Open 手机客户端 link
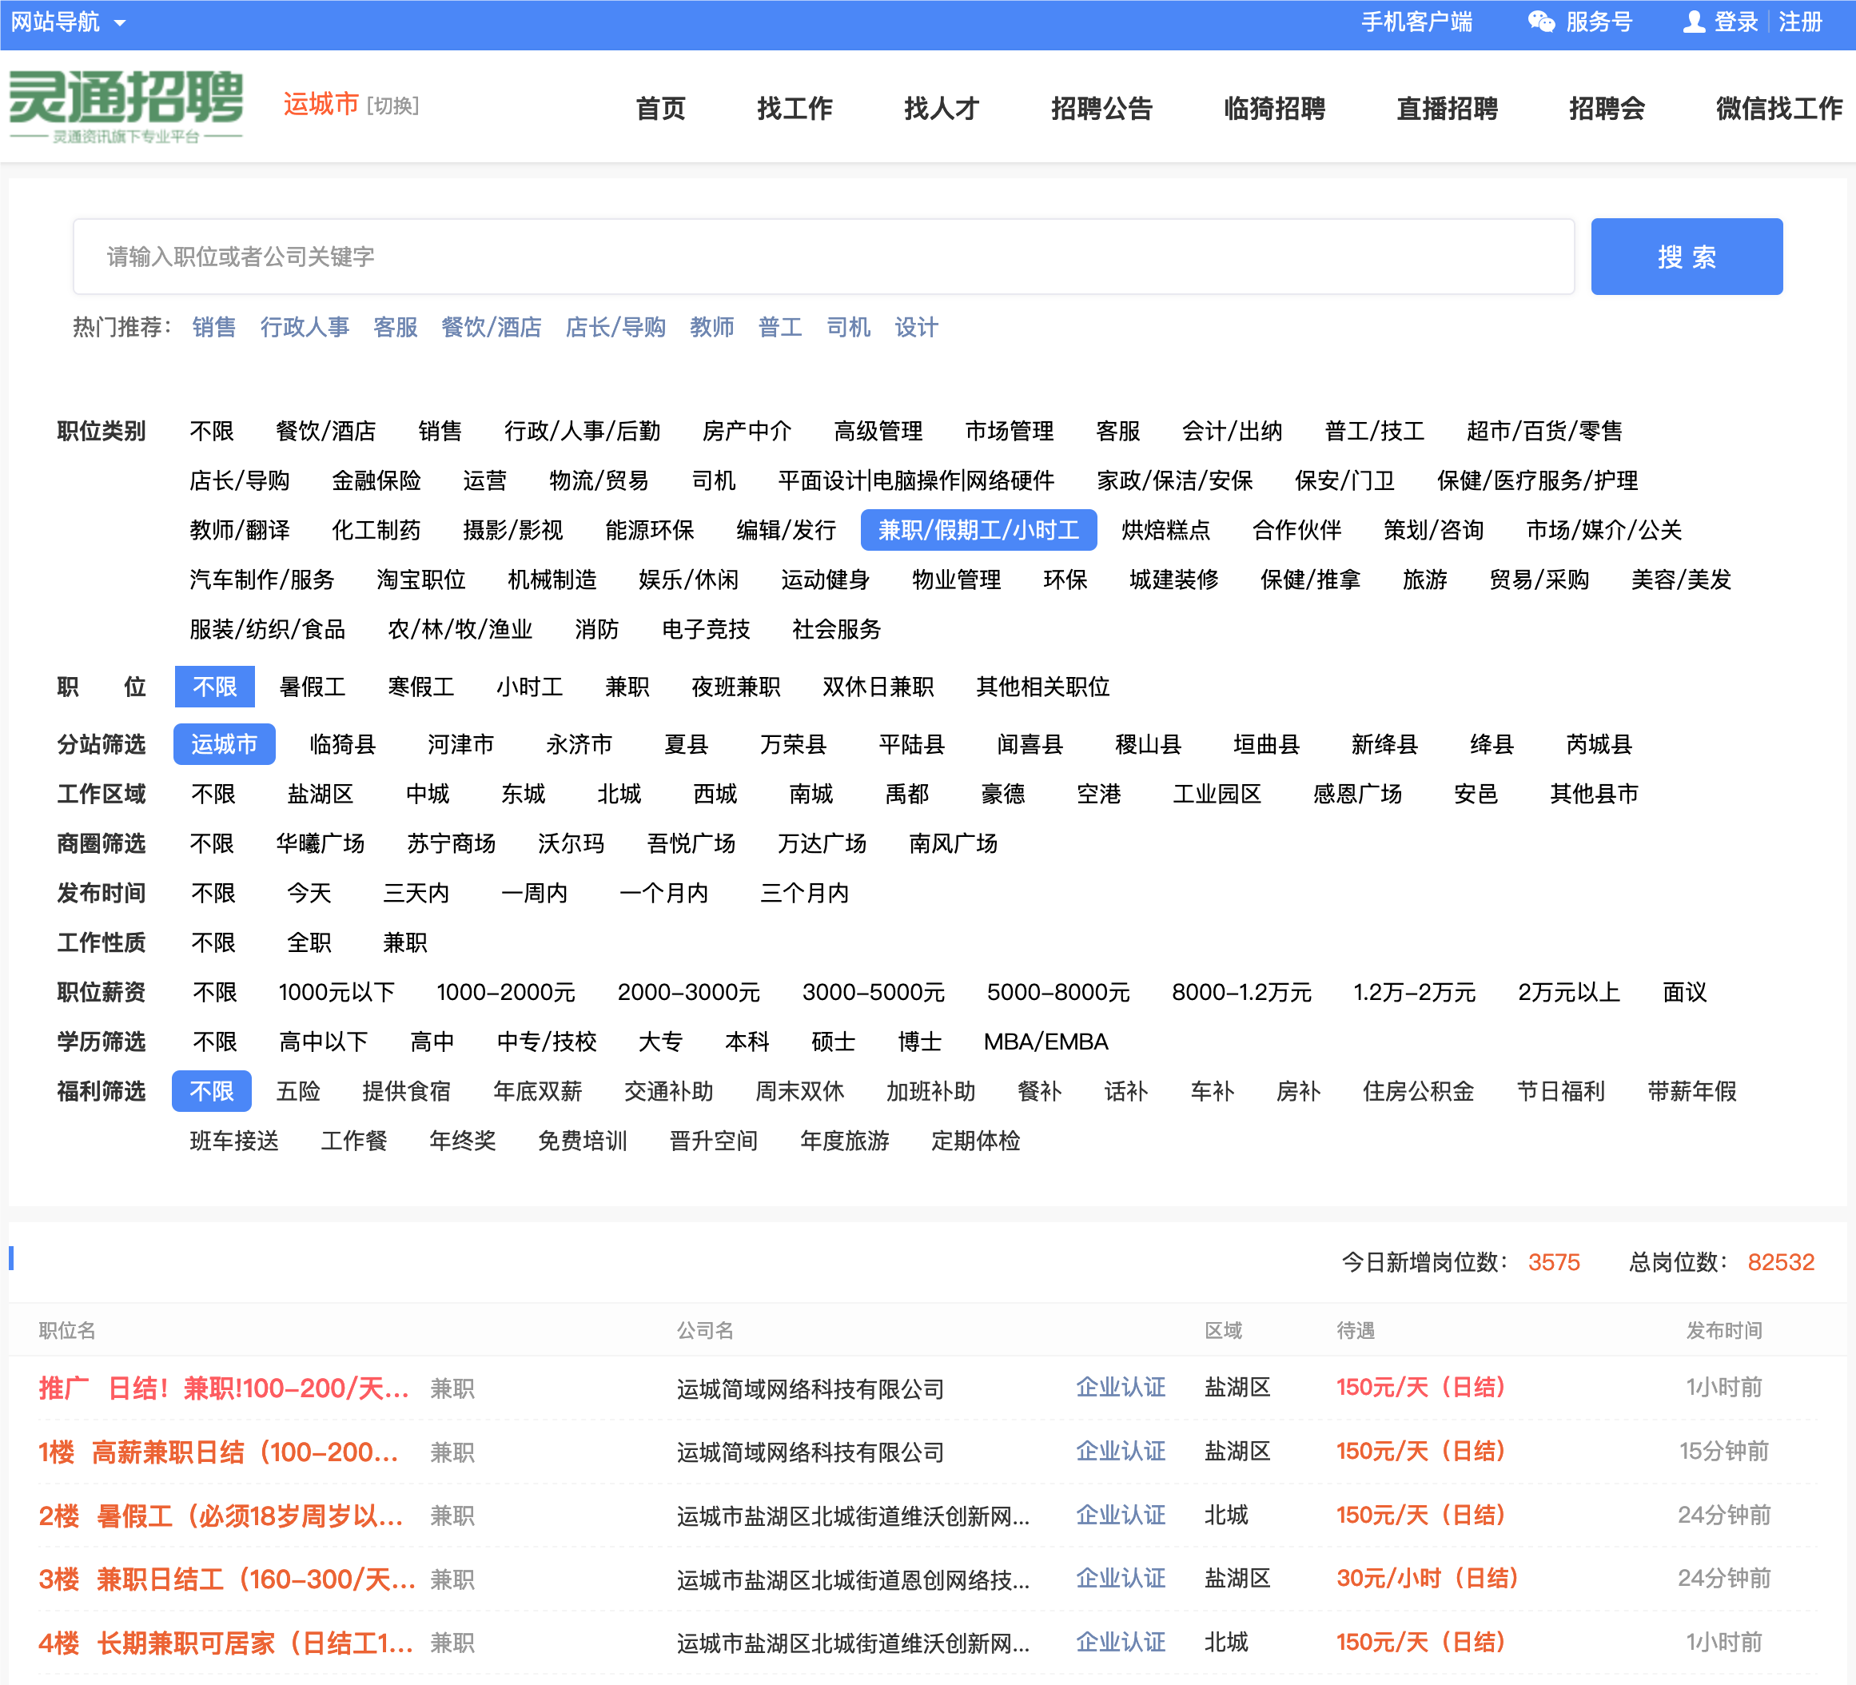Viewport: 1856px width, 1685px height. pyautogui.click(x=1417, y=21)
